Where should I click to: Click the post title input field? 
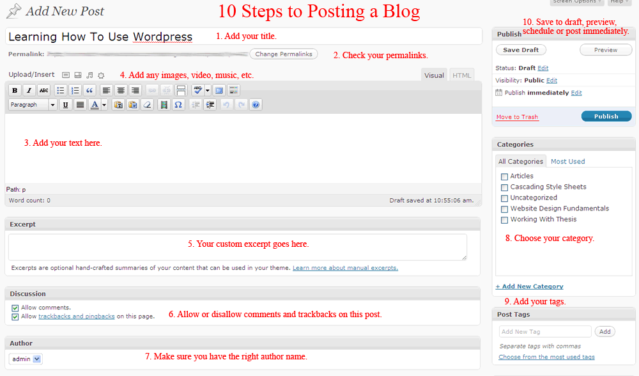[243, 36]
